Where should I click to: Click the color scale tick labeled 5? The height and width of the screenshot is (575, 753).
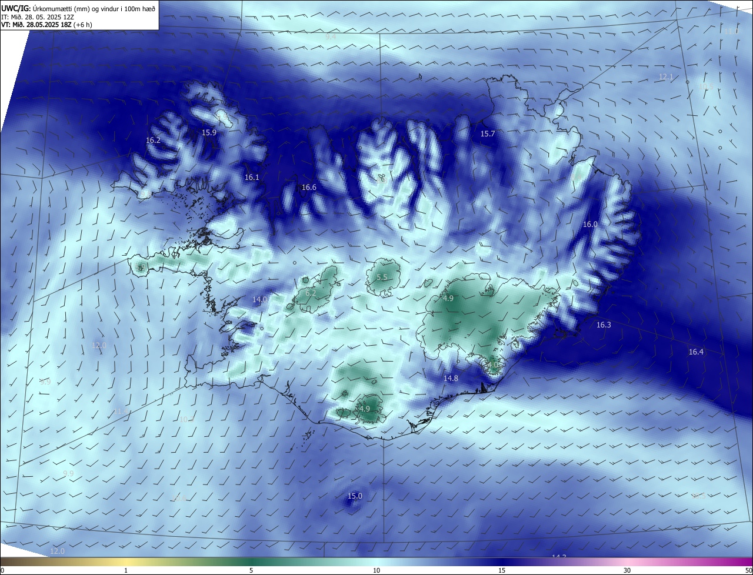251,570
